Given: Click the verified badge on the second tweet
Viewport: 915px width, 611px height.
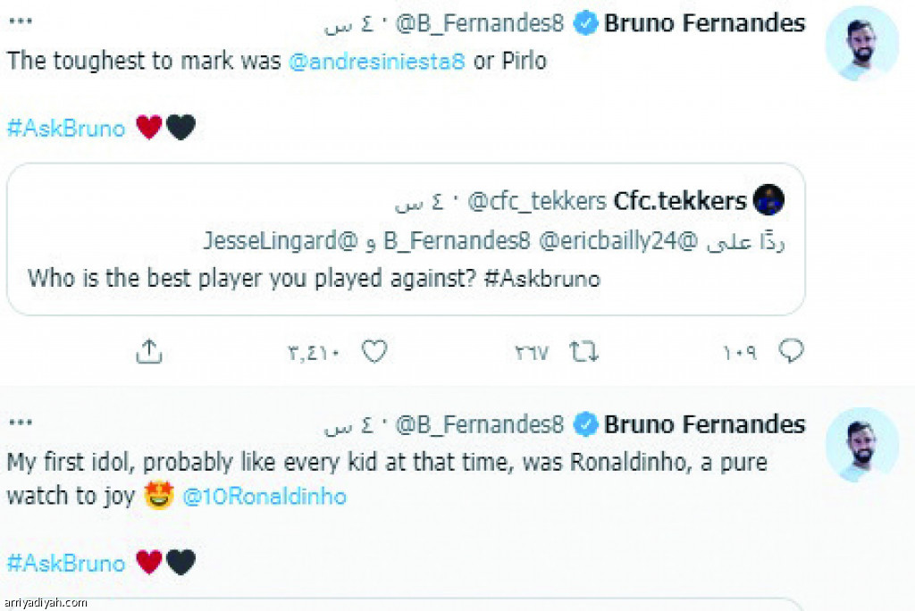Looking at the screenshot, I should click(585, 424).
